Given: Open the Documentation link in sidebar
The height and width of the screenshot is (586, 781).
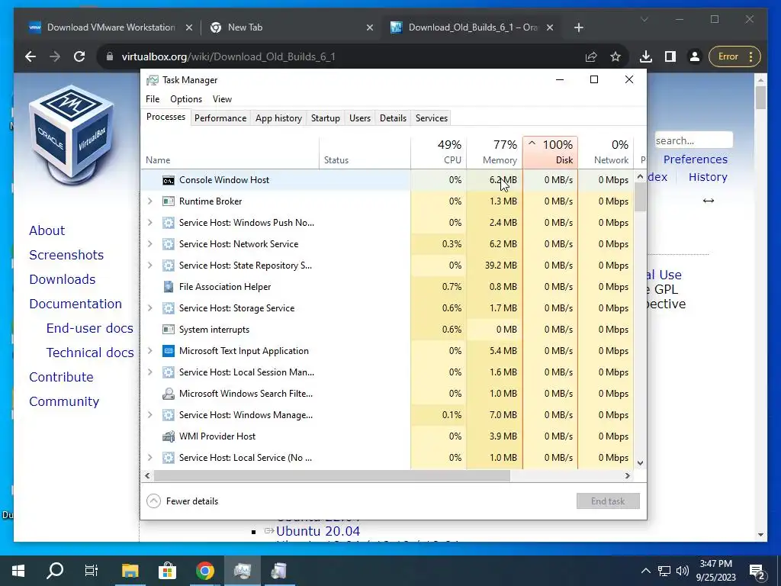Looking at the screenshot, I should [x=76, y=304].
